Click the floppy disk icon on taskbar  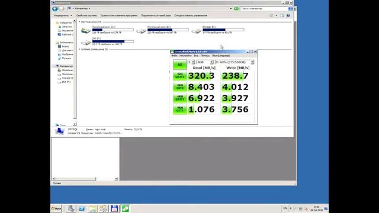(114, 208)
